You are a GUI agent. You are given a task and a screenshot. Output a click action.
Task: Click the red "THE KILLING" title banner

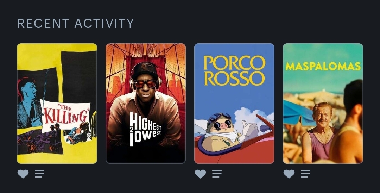[x=66, y=115]
